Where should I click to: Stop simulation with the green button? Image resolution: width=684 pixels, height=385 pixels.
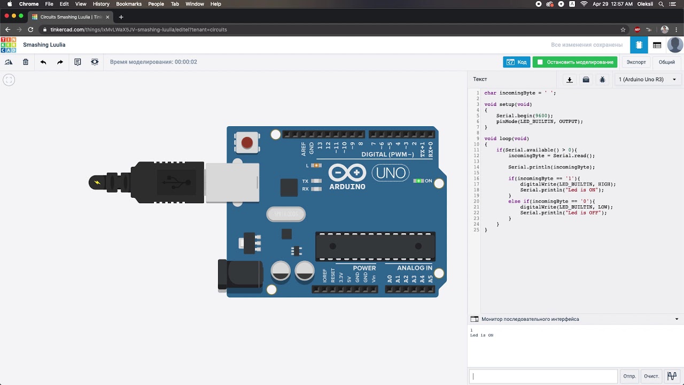574,62
